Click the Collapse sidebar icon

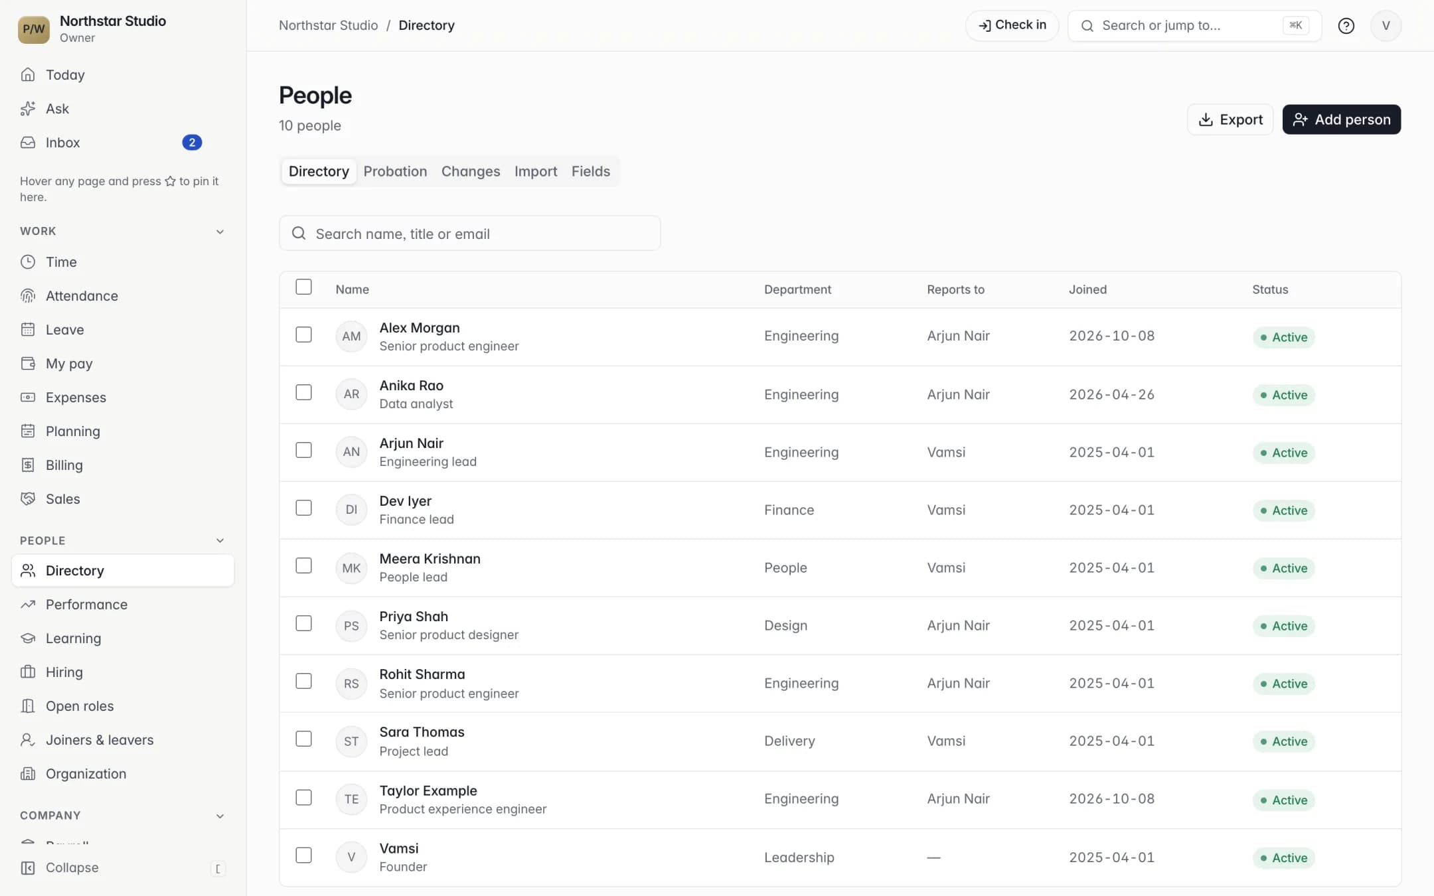point(28,867)
